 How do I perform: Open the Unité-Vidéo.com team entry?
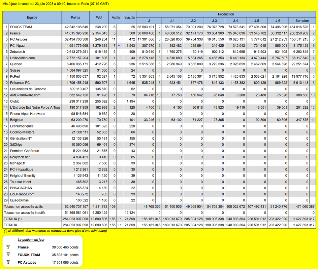point(22,58)
